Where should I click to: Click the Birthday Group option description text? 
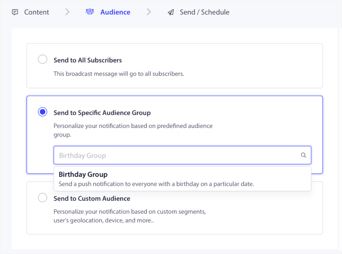pos(156,184)
